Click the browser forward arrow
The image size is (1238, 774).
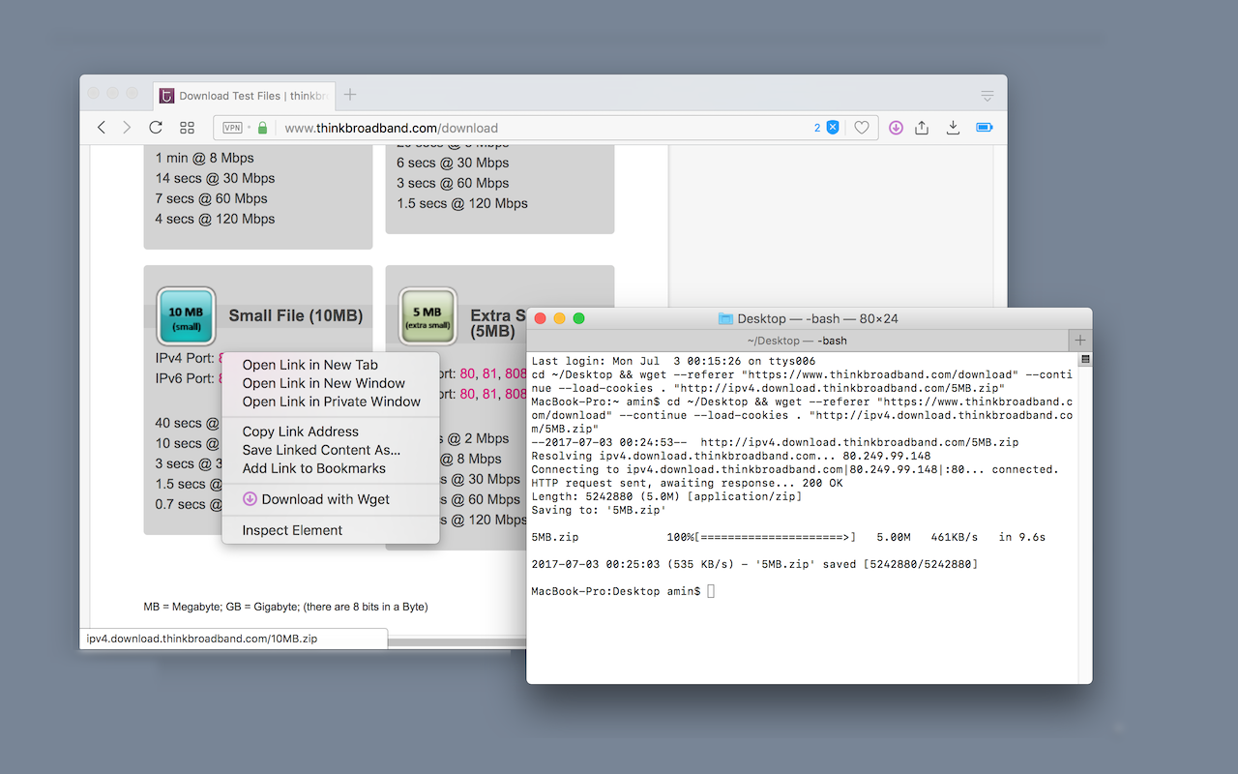127,128
